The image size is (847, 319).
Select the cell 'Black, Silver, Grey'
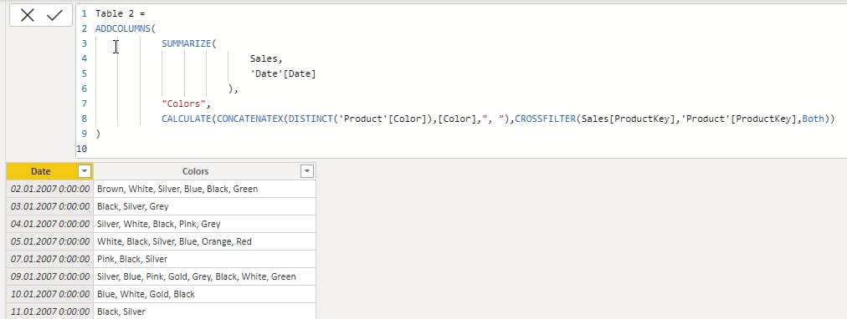pyautogui.click(x=204, y=206)
